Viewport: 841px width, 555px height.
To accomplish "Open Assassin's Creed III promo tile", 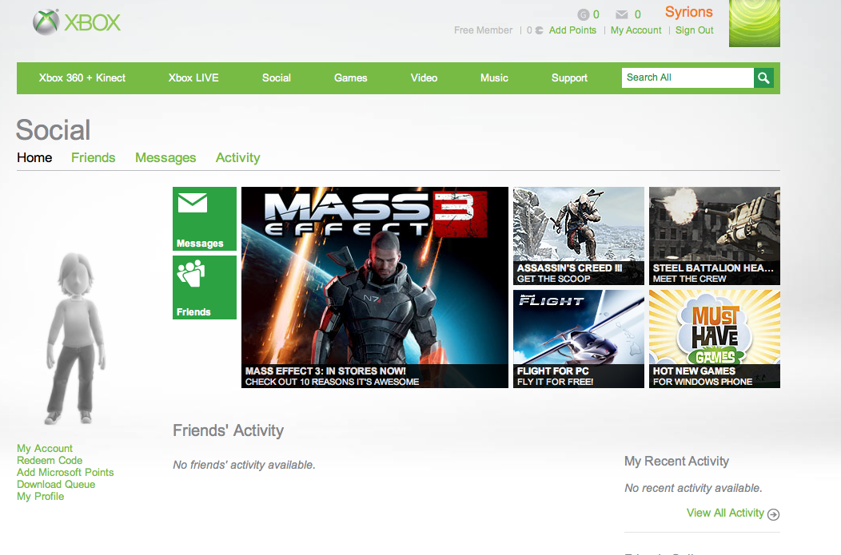I will [x=578, y=236].
